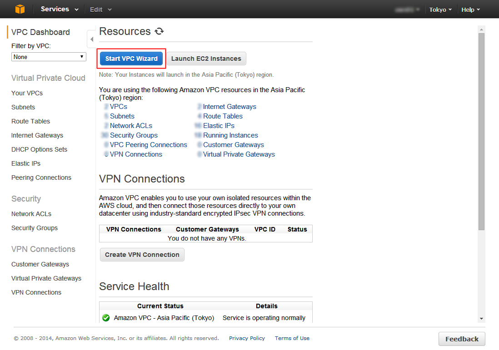Open the Feedback button
499x350 pixels.
click(462, 339)
